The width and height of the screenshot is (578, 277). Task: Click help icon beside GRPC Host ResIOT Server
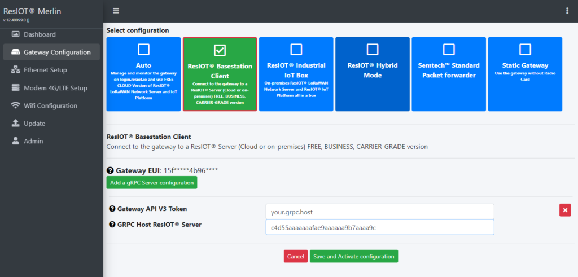tap(112, 225)
